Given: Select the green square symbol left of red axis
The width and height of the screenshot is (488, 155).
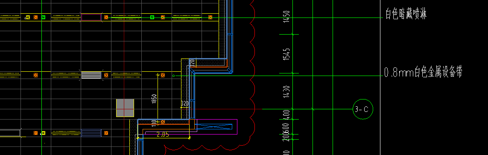Looking at the screenshot, I should [44, 17].
